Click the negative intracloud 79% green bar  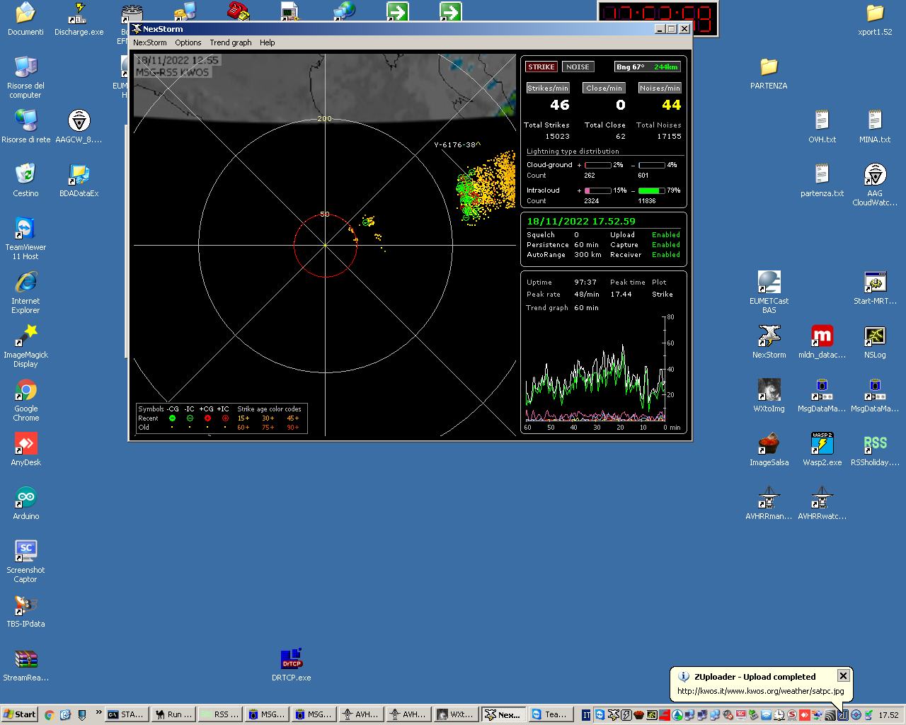point(651,190)
